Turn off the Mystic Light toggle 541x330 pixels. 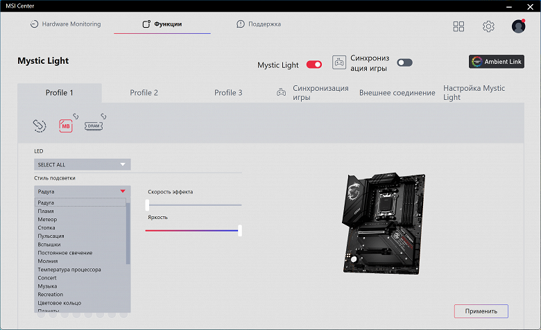314,64
